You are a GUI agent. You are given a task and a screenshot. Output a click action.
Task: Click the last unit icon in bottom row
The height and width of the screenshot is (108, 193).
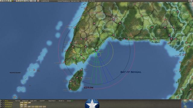[44, 107]
